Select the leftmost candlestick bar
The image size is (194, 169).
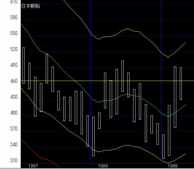tap(23, 65)
